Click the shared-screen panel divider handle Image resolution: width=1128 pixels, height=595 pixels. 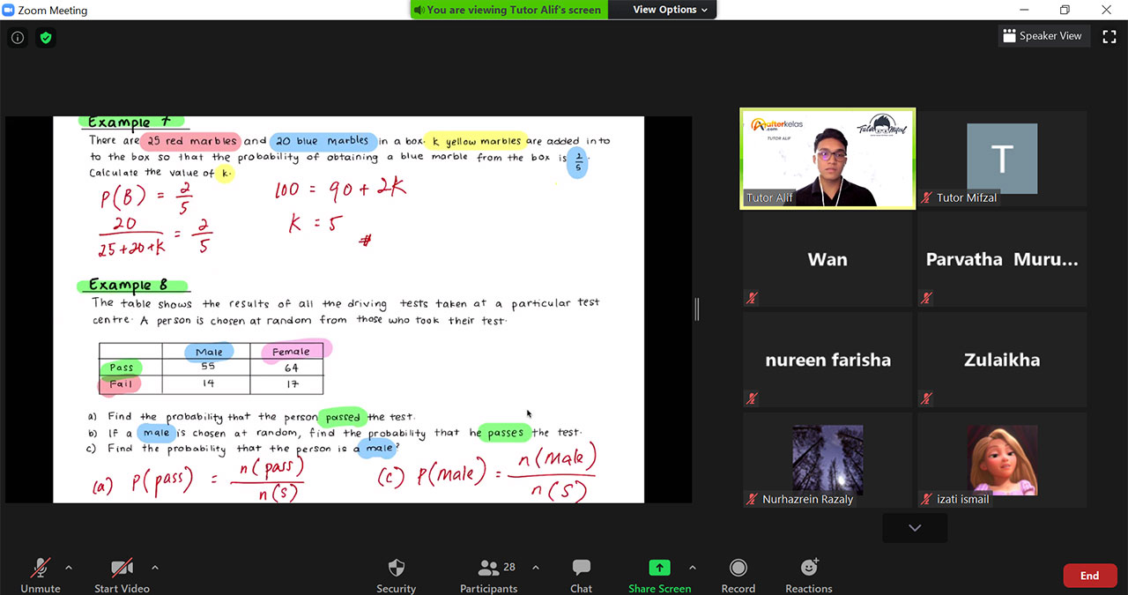697,309
